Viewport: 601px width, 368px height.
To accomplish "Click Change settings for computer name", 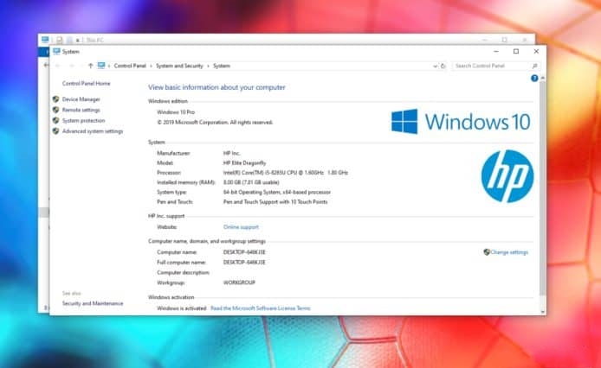I will (x=509, y=252).
